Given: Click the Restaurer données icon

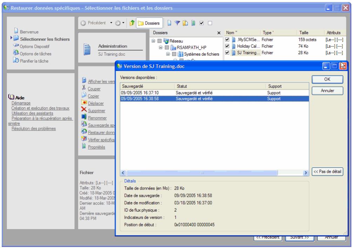Looking at the screenshot, I should (84, 131).
